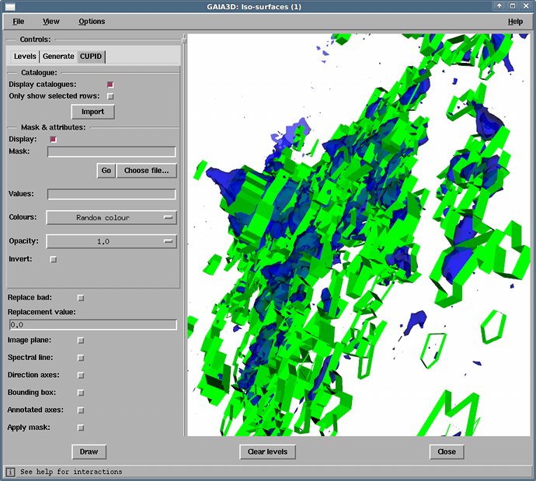Open the View menu

[51, 22]
